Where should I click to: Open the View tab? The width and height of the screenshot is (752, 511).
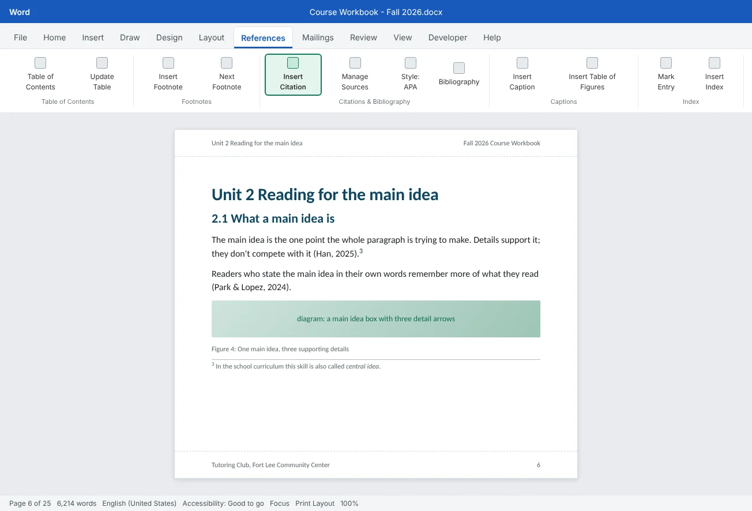coord(403,37)
